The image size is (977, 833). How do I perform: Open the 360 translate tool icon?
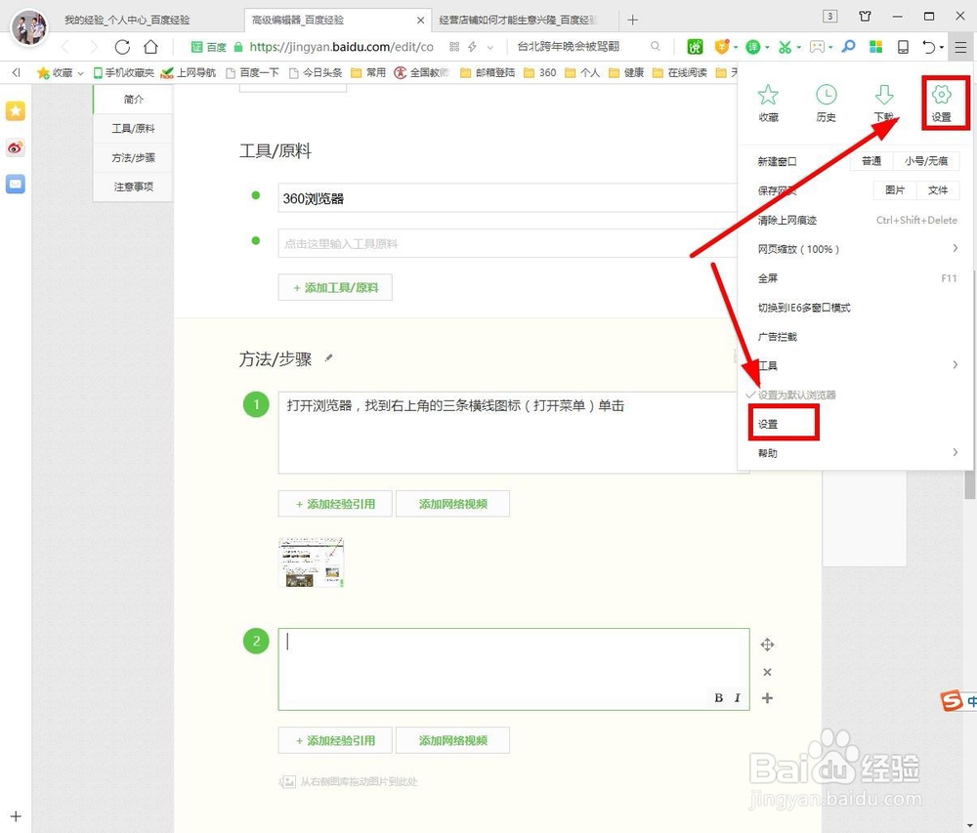752,46
